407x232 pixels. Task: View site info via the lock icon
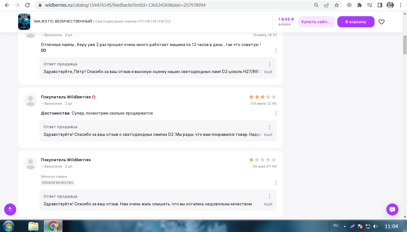point(40,5)
